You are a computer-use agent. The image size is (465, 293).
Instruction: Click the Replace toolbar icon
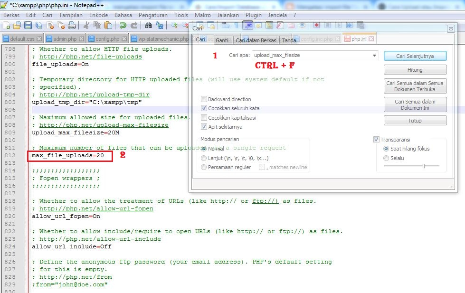pyautogui.click(x=160, y=26)
